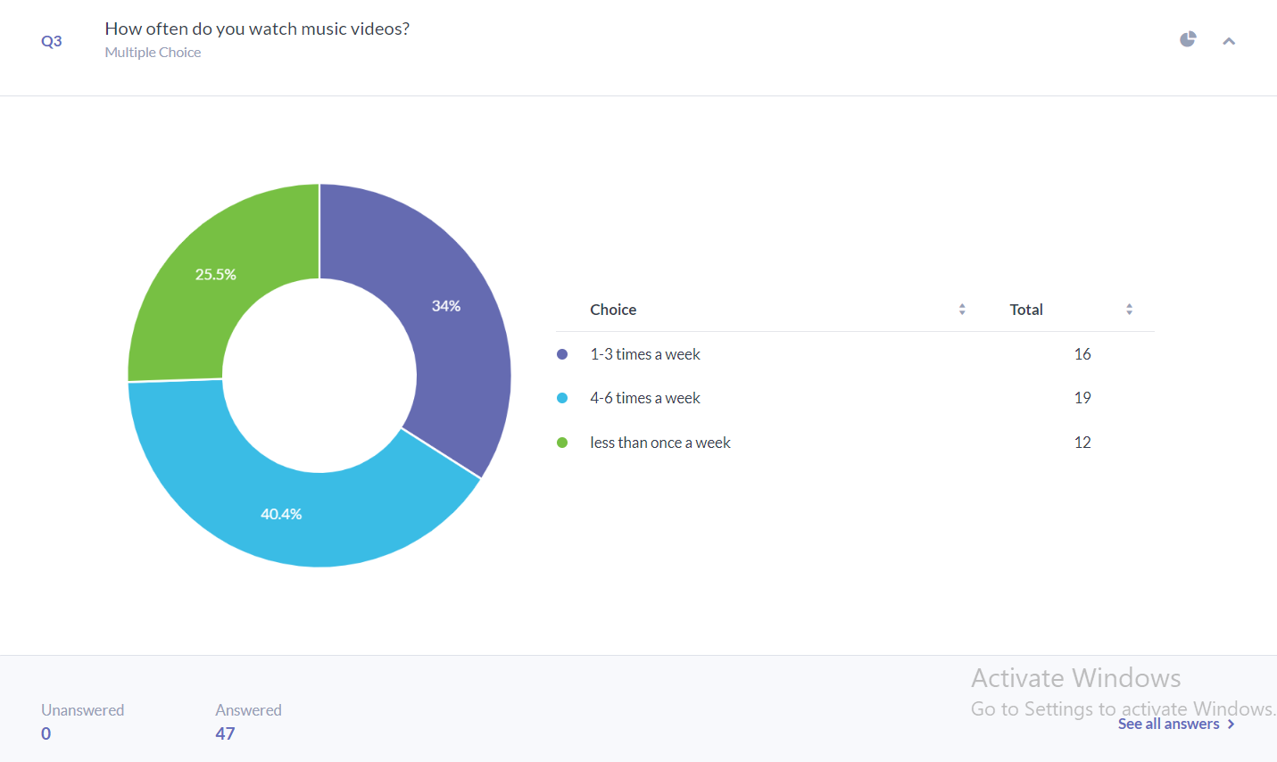Click the Multiple Choice subtitle

153,53
